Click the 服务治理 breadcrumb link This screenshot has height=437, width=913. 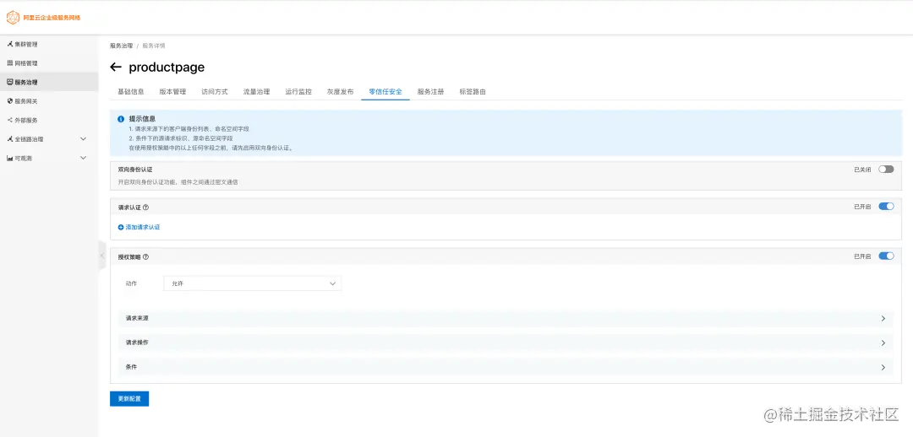pyautogui.click(x=121, y=46)
